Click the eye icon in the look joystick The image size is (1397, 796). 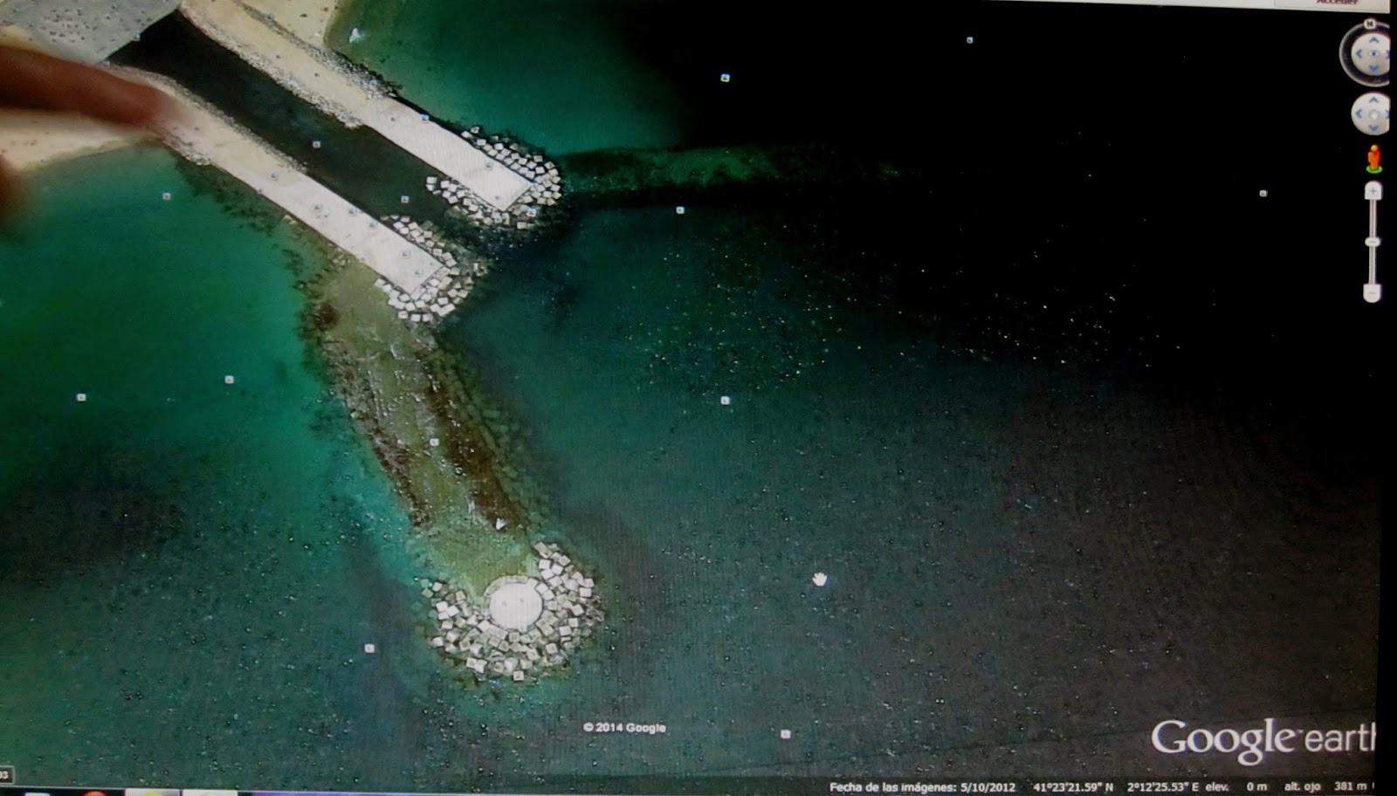[x=1373, y=53]
